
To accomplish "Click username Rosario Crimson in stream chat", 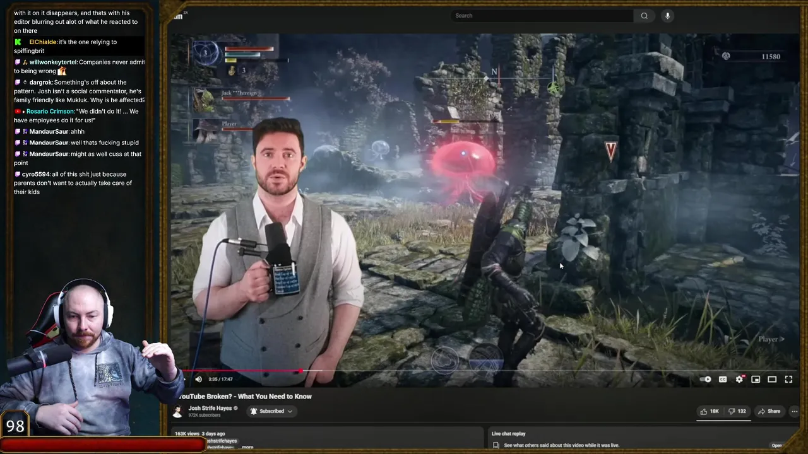I will tap(50, 112).
